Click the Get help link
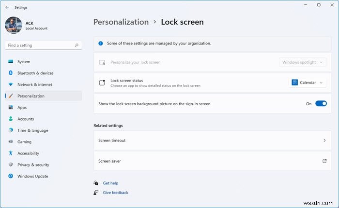339x208 pixels. click(110, 183)
